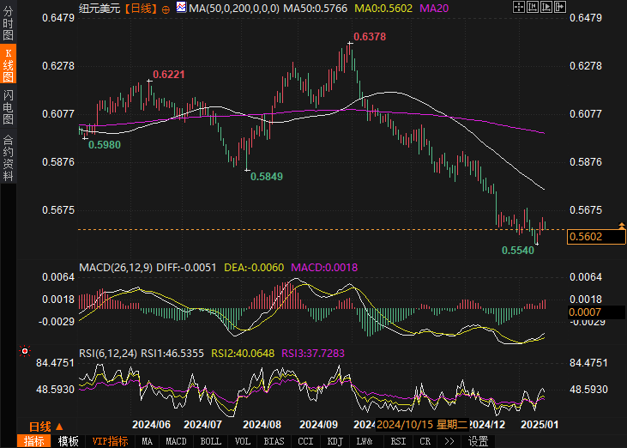Toggle the 指标 tab at the bottom
This screenshot has width=627, height=448.
click(x=34, y=441)
